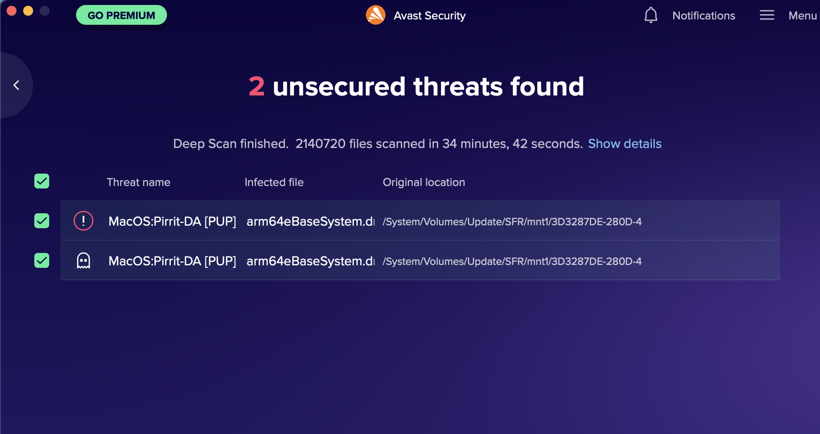This screenshot has width=820, height=434.
Task: Select the first threat's infected file name
Action: [x=310, y=222]
